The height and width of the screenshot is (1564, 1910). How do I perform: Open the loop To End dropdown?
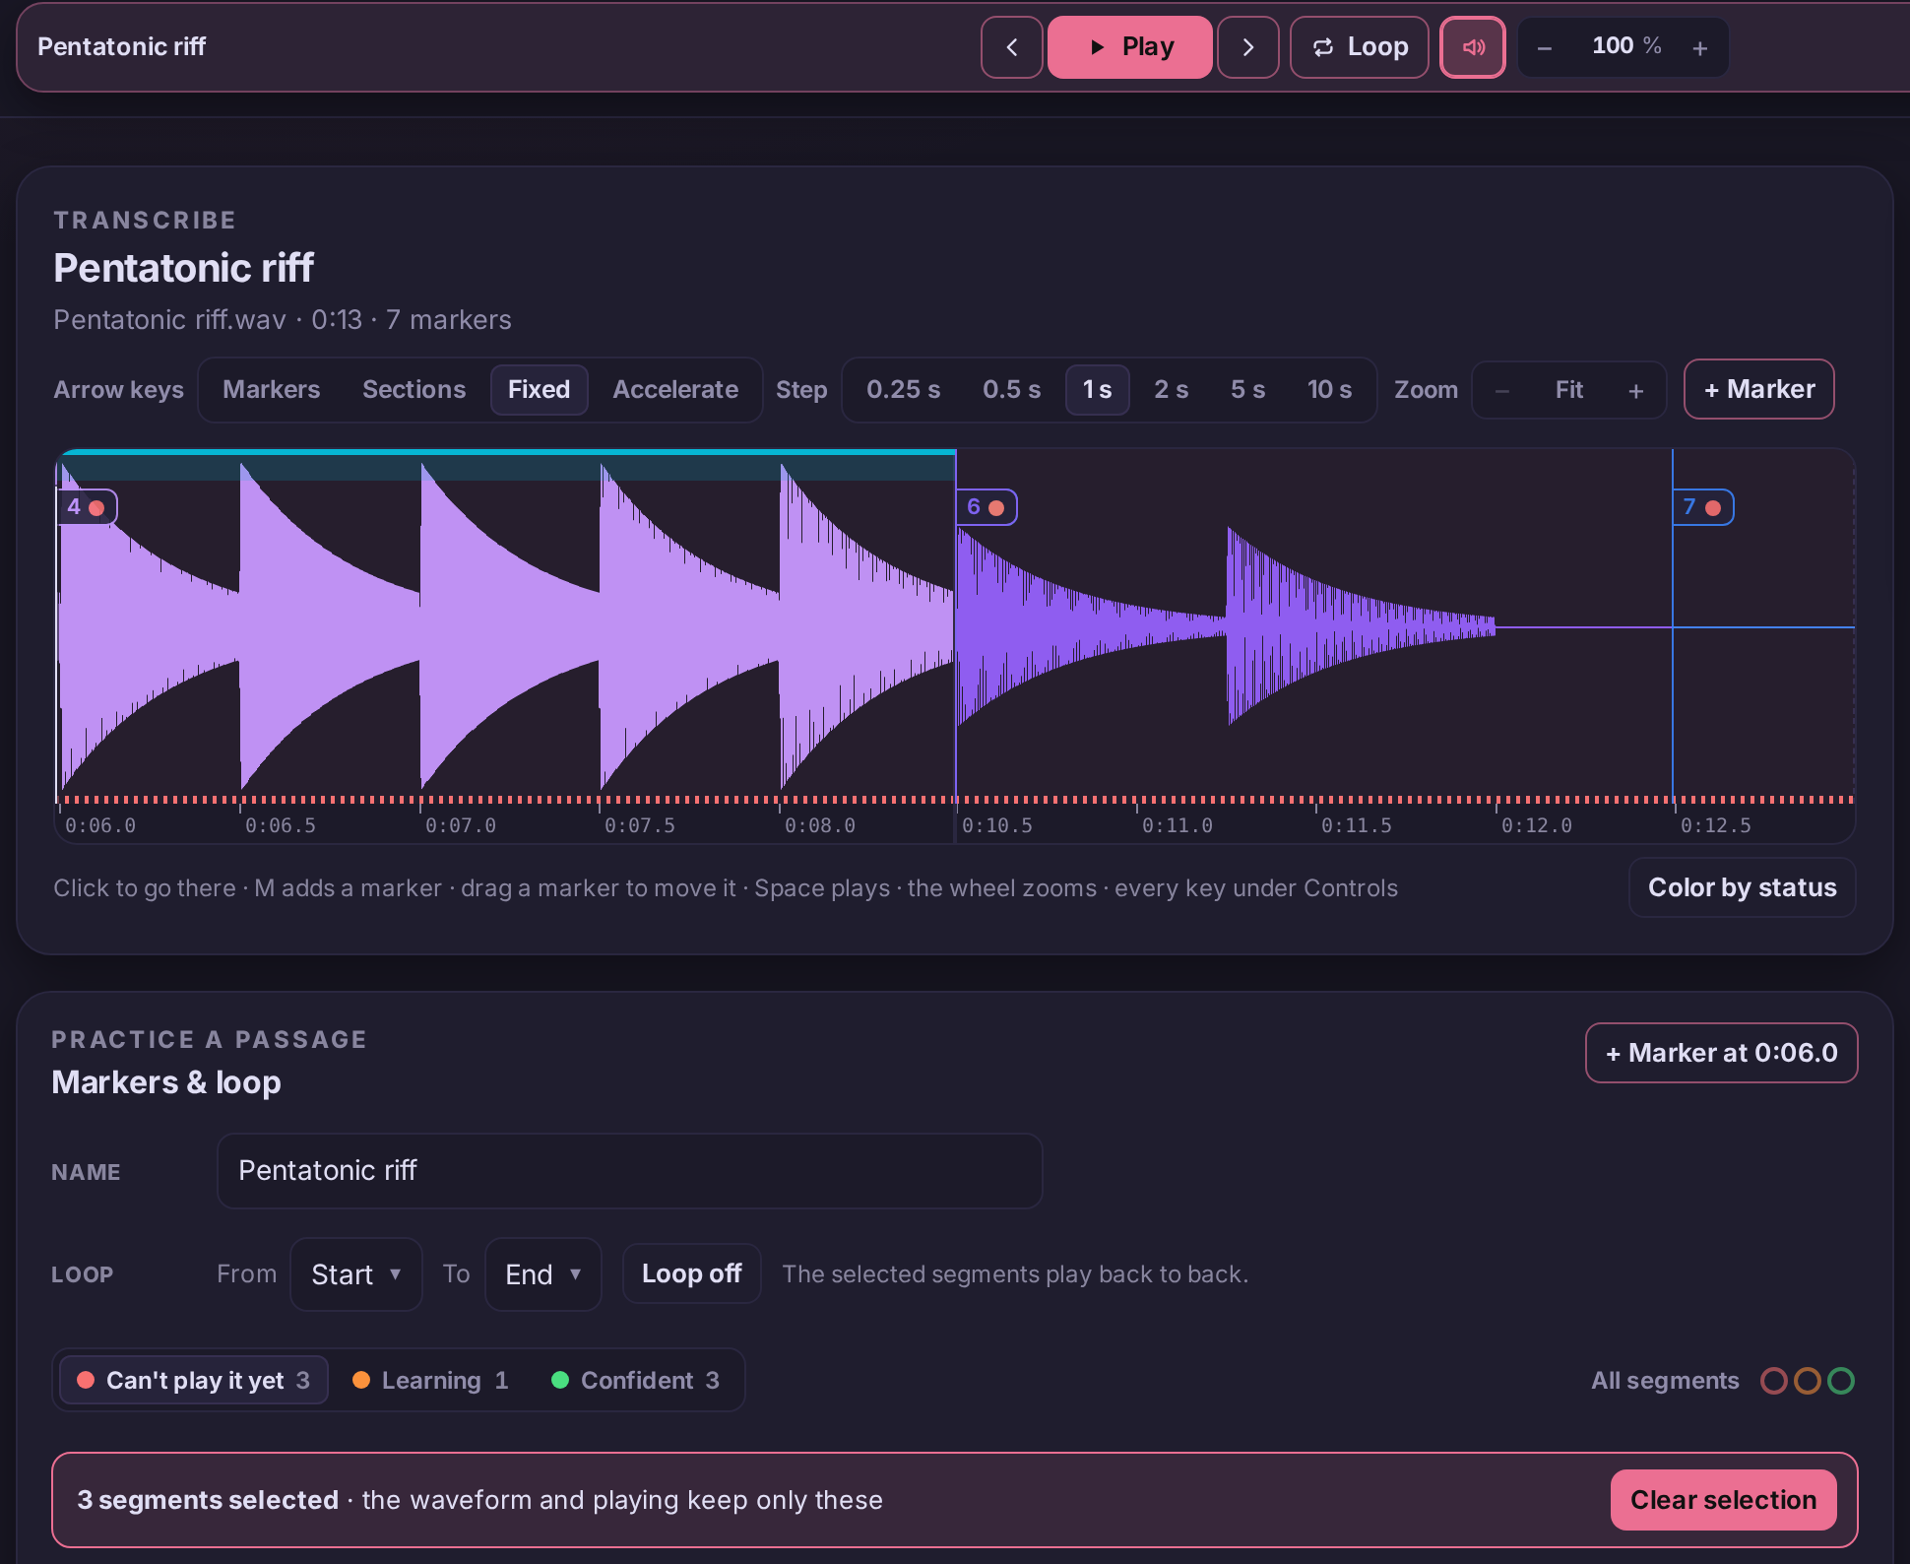pyautogui.click(x=542, y=1274)
